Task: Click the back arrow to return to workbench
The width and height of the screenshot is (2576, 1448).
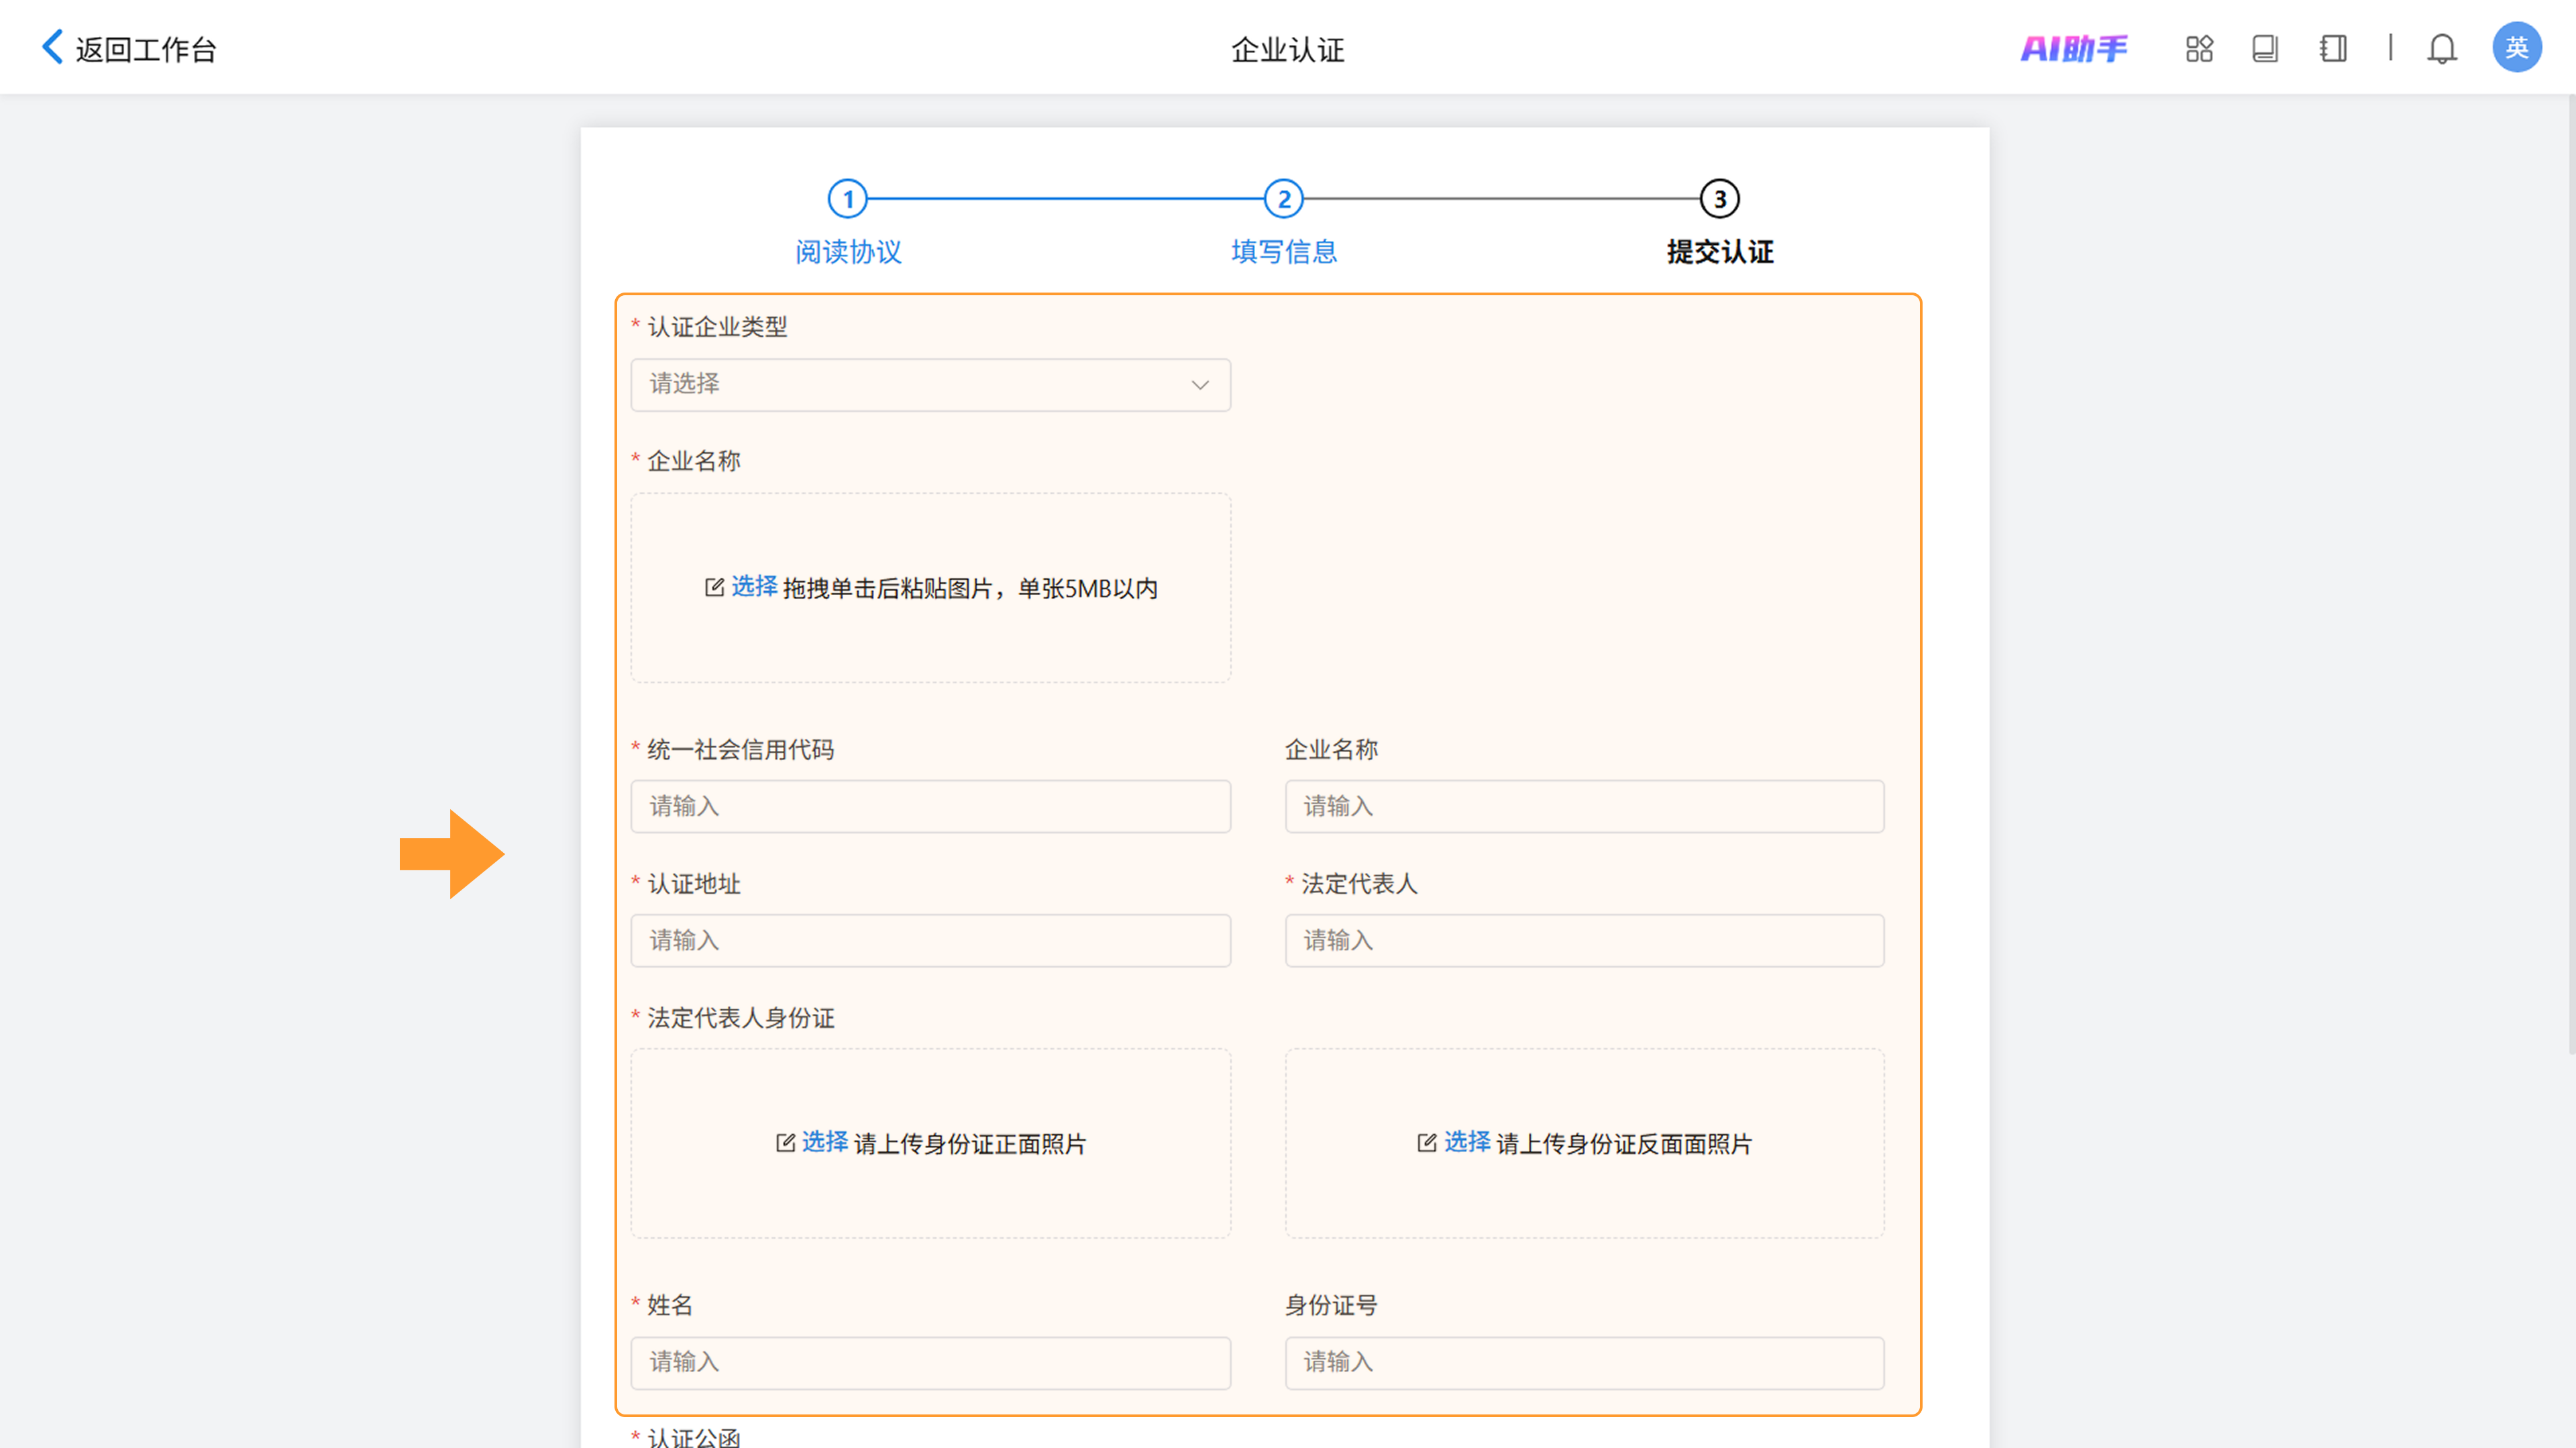Action: click(52, 47)
